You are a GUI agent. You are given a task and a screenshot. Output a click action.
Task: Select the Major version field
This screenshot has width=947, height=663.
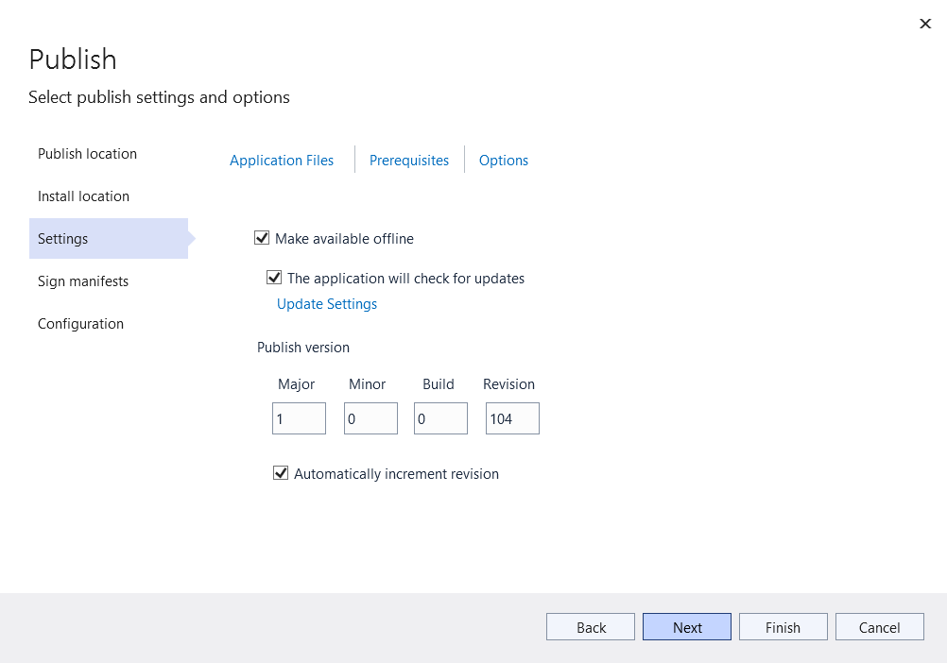coord(299,418)
